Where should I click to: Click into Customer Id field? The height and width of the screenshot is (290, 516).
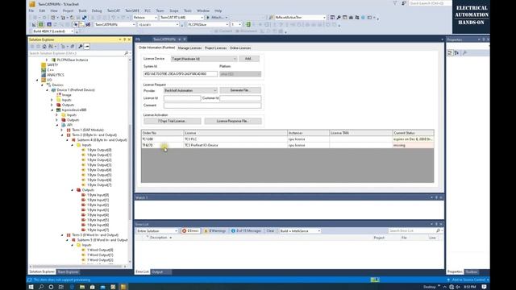(x=240, y=98)
